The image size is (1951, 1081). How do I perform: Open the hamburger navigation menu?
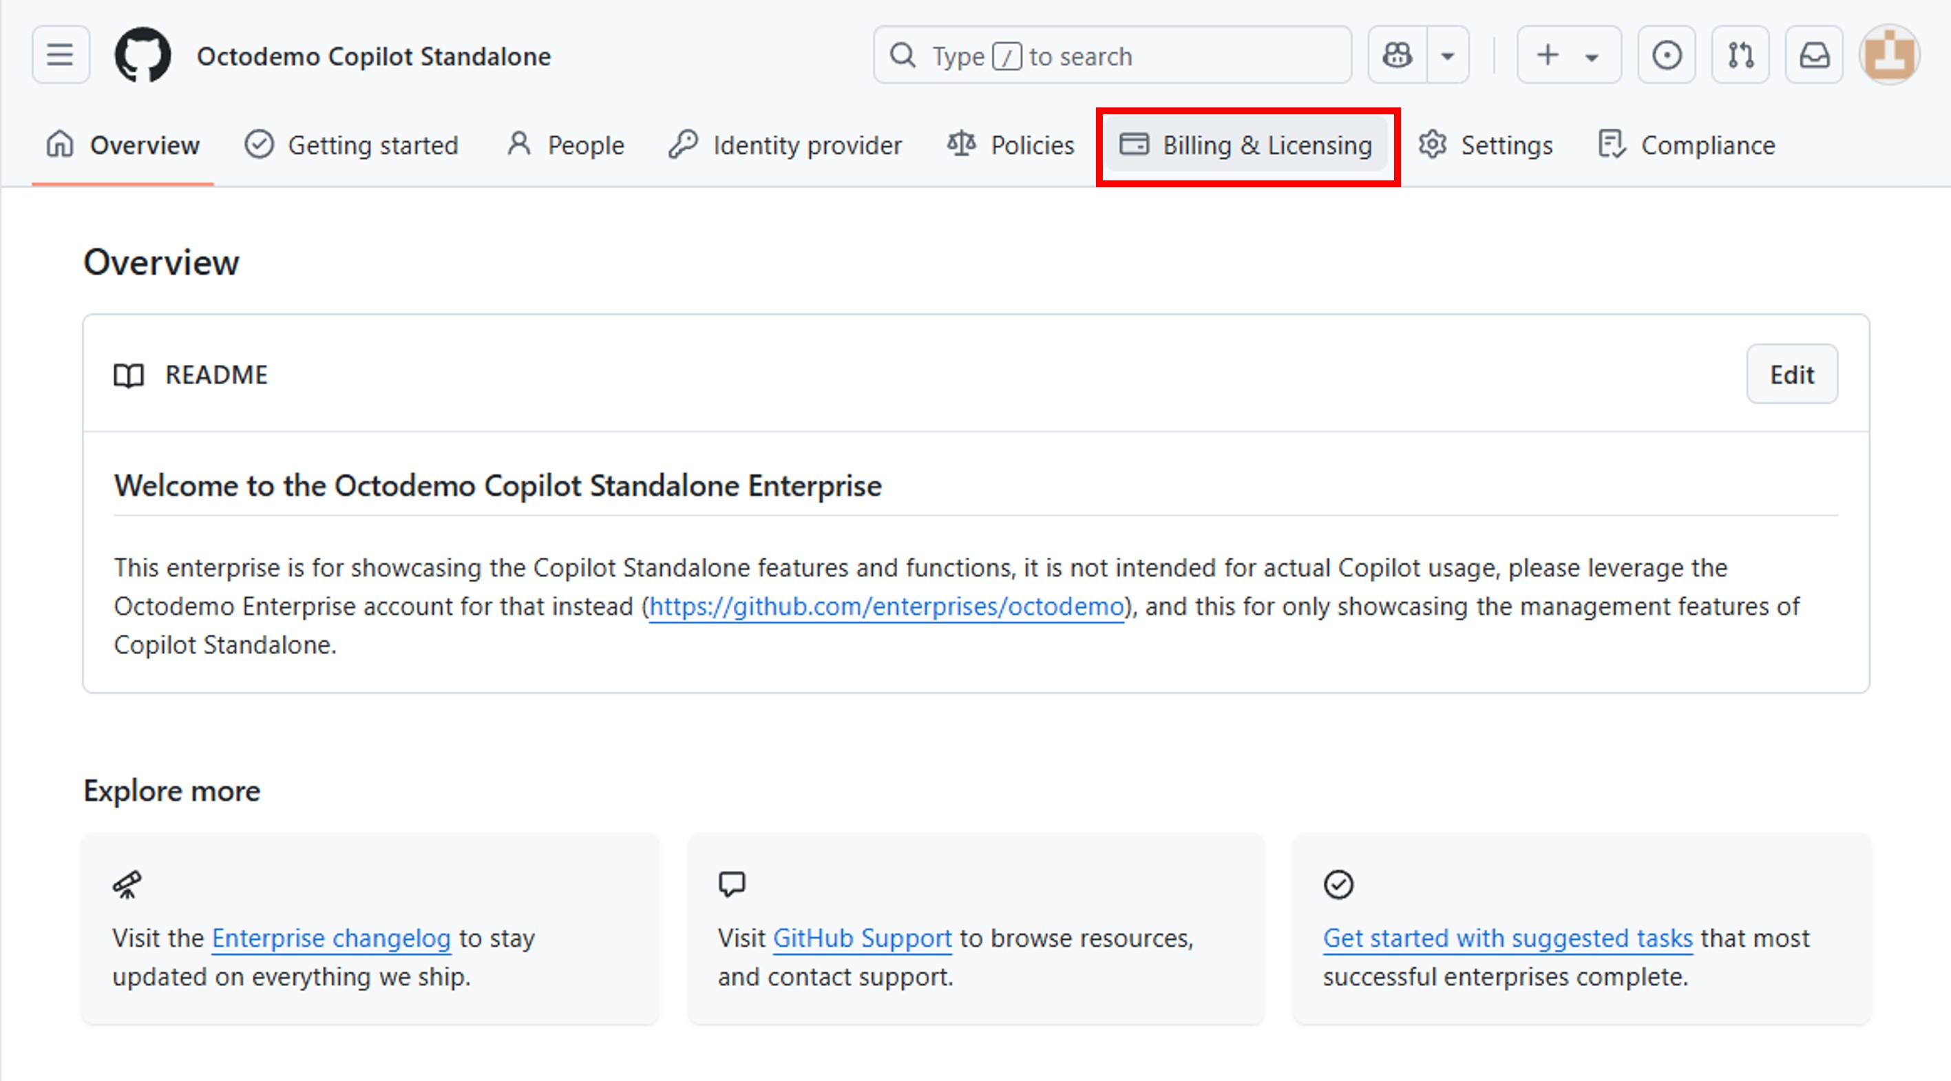(61, 55)
